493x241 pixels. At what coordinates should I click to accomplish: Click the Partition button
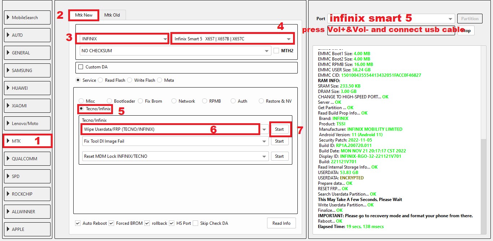(470, 19)
